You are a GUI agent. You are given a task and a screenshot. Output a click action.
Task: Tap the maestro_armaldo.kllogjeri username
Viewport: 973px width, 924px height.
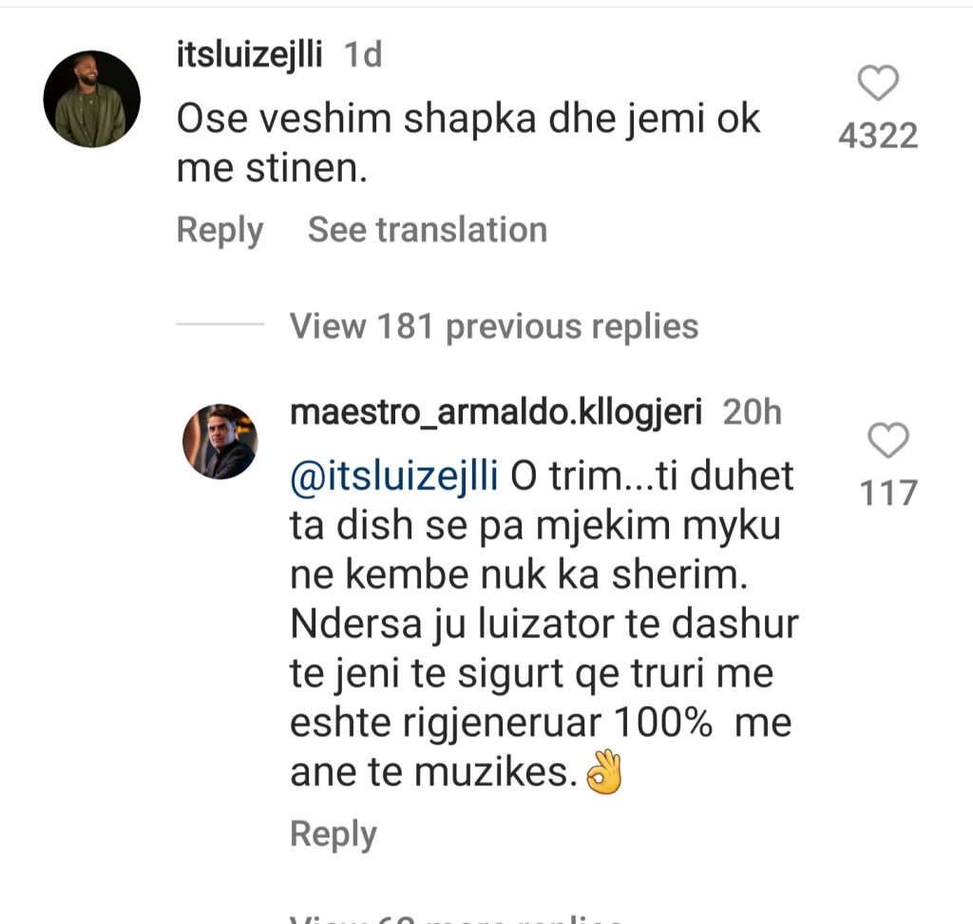coord(496,413)
